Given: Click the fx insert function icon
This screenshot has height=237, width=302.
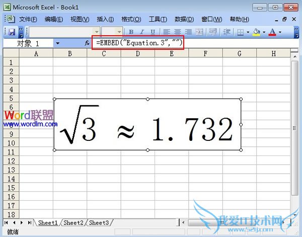Looking at the screenshot, I should coord(87,44).
